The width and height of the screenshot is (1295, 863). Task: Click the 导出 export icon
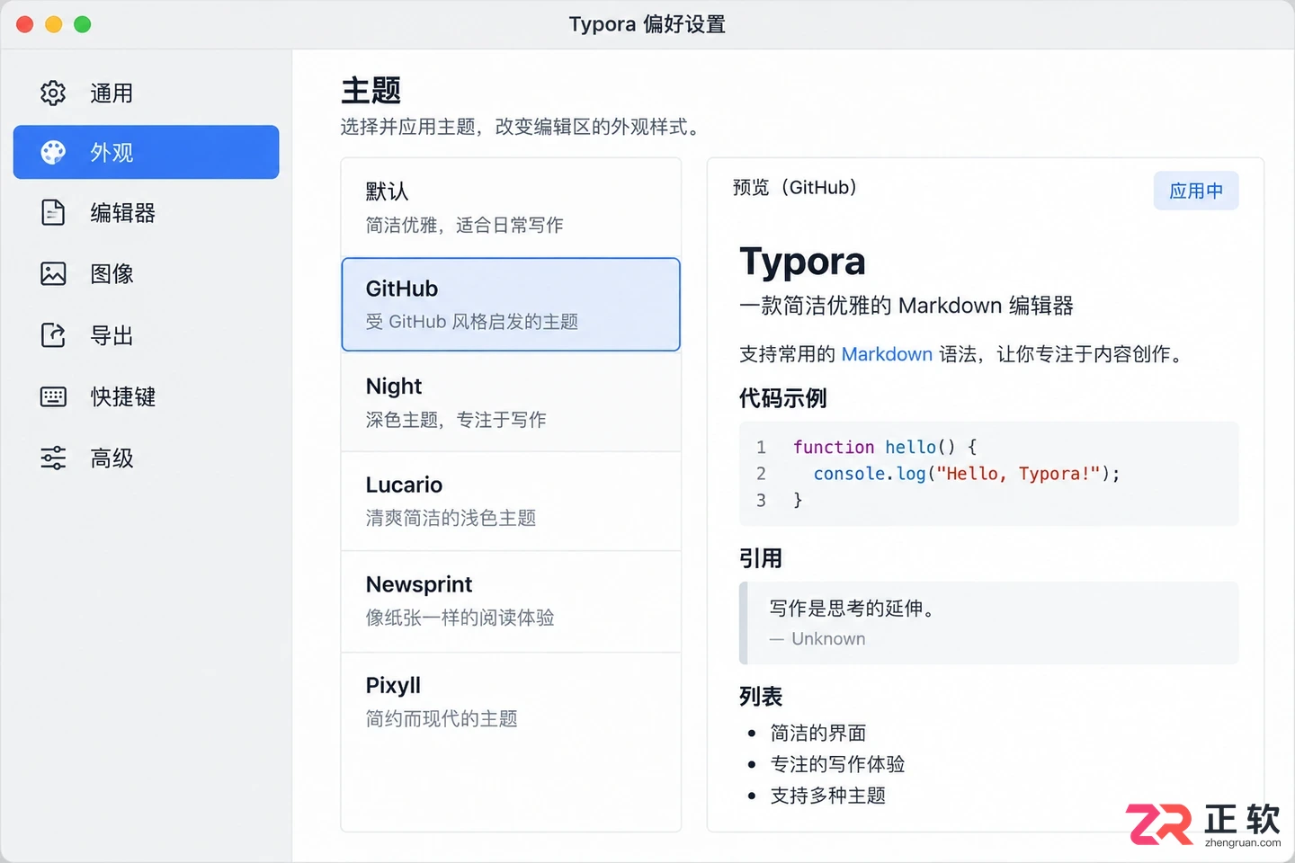pos(53,335)
